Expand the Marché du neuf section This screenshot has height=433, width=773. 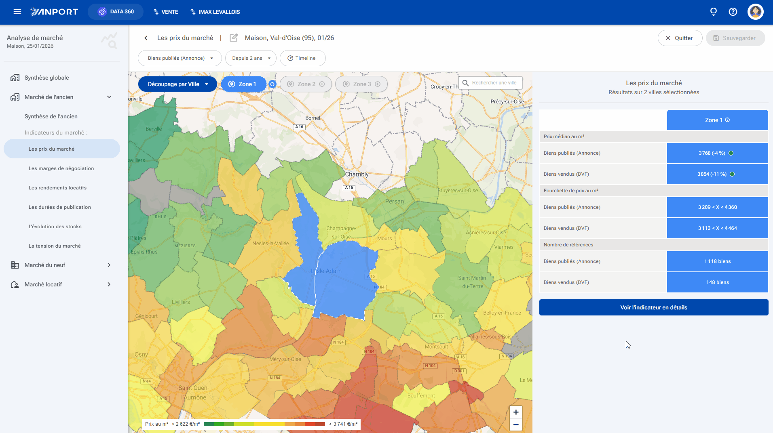109,265
